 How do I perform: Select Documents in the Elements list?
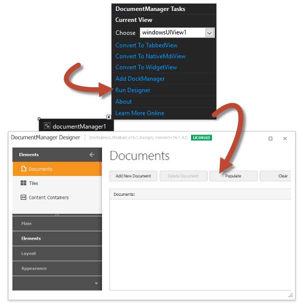click(57, 169)
